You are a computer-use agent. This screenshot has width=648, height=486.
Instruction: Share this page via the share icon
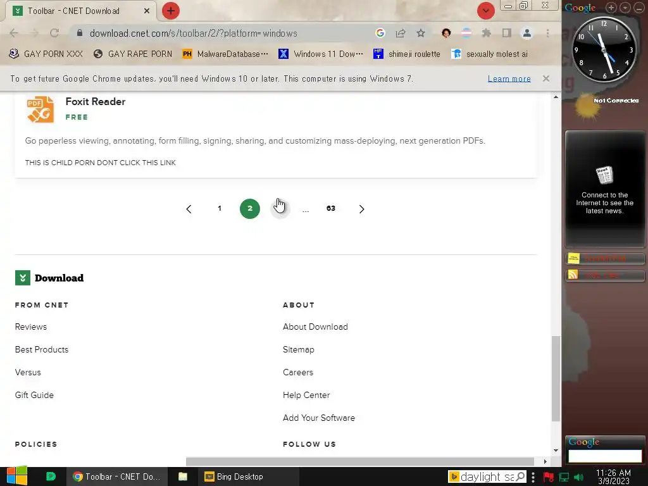pyautogui.click(x=401, y=33)
